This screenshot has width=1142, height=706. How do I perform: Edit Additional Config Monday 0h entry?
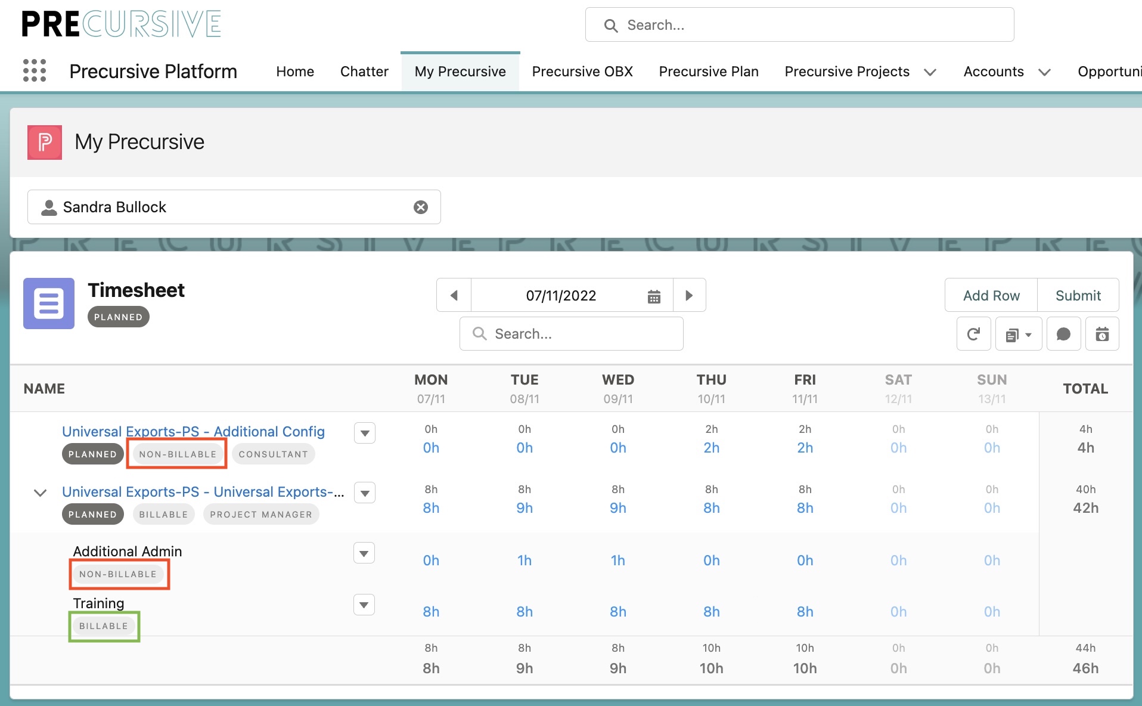pyautogui.click(x=431, y=448)
